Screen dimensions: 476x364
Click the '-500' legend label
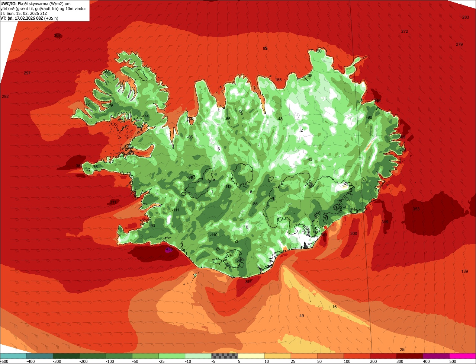tap(4, 361)
